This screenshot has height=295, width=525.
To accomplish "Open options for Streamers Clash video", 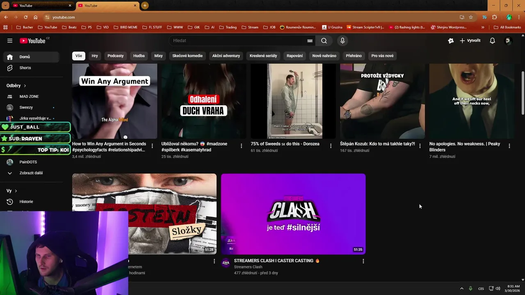I will tap(363, 261).
